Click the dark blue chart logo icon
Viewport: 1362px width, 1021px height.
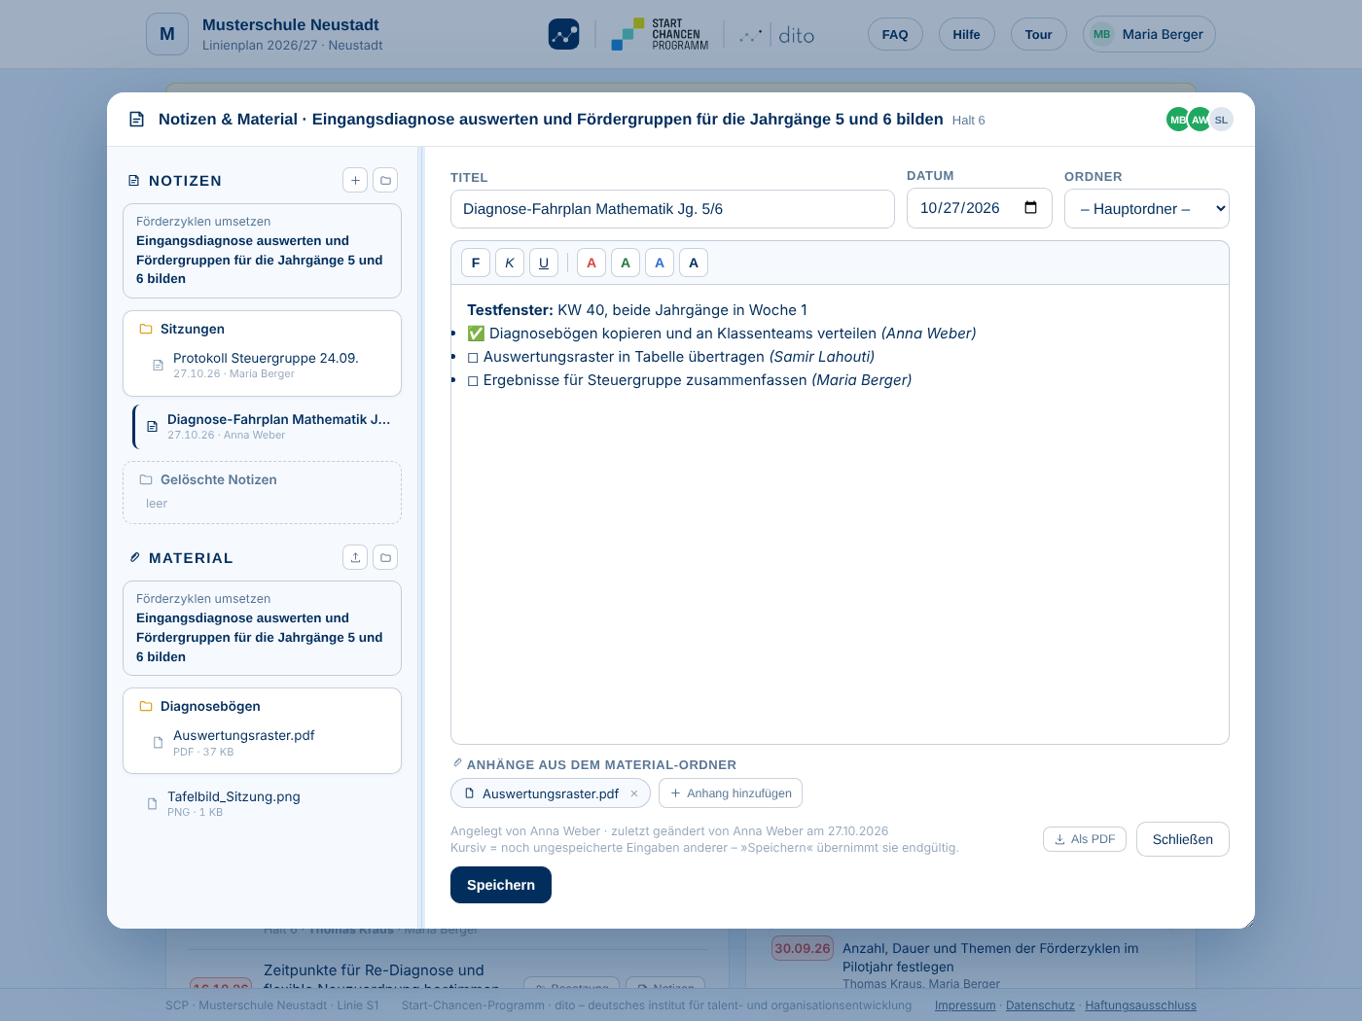click(564, 34)
